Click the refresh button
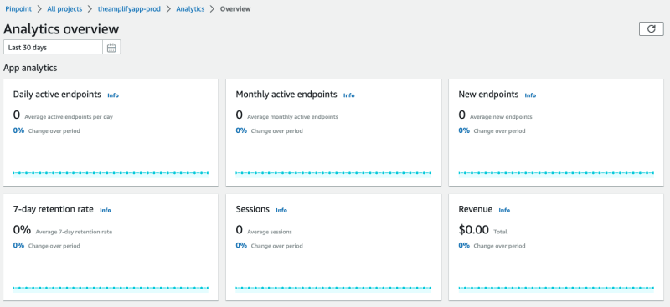The width and height of the screenshot is (670, 307). point(652,28)
